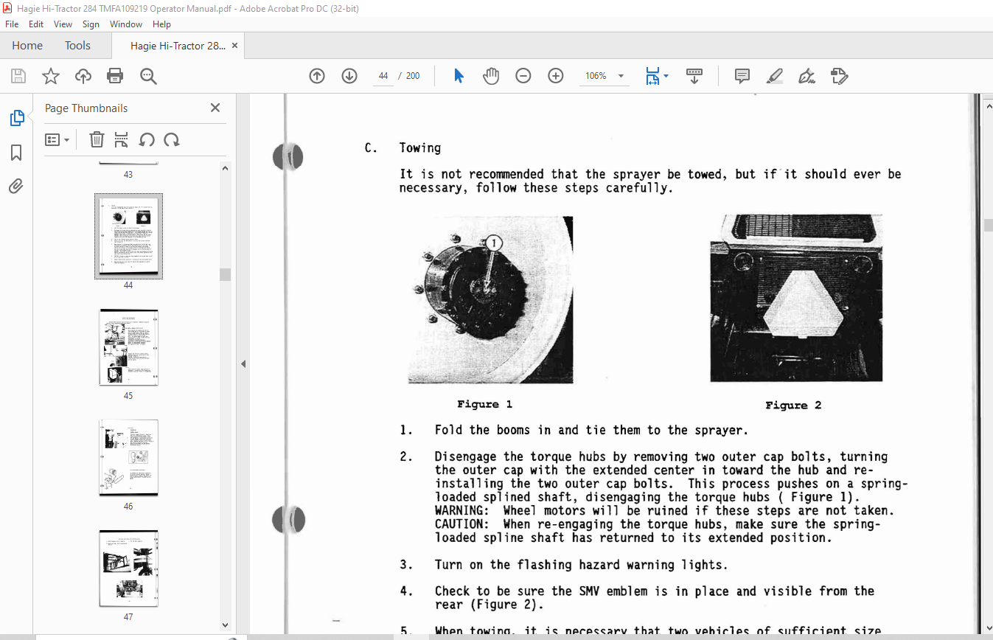Click the stamp tool icon
This screenshot has width=993, height=640.
coord(839,76)
